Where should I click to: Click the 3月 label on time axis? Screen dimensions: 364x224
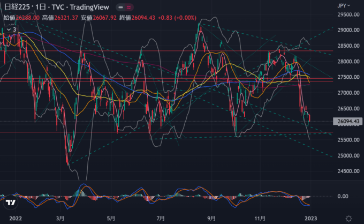[60, 218]
